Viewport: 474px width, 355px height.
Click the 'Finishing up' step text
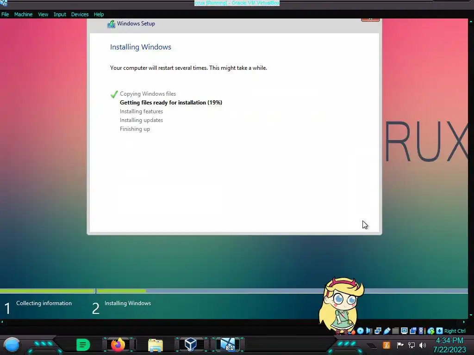tap(135, 129)
